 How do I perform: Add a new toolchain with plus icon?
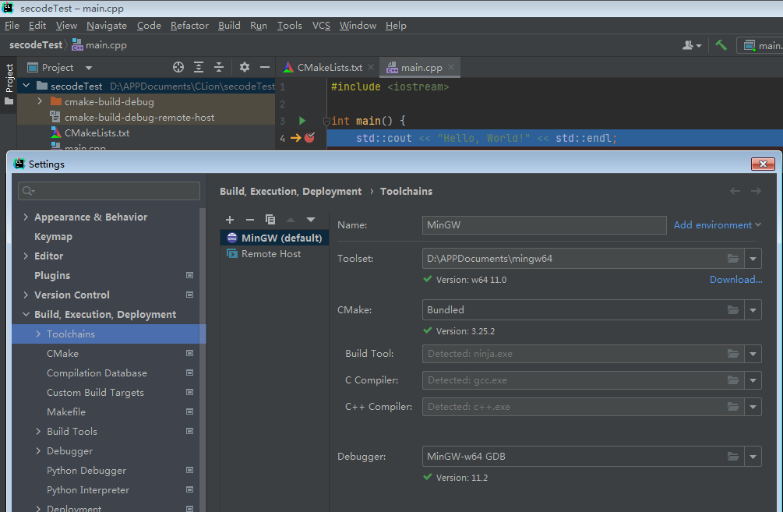point(230,220)
